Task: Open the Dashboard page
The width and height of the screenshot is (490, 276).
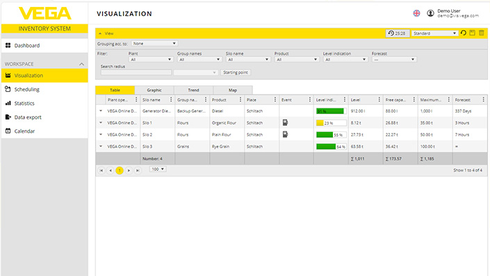Action: click(x=44, y=45)
